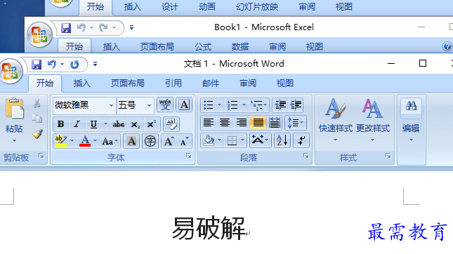Click the 更改样式 button
Viewport: 453px width, 254px height.
tap(373, 120)
